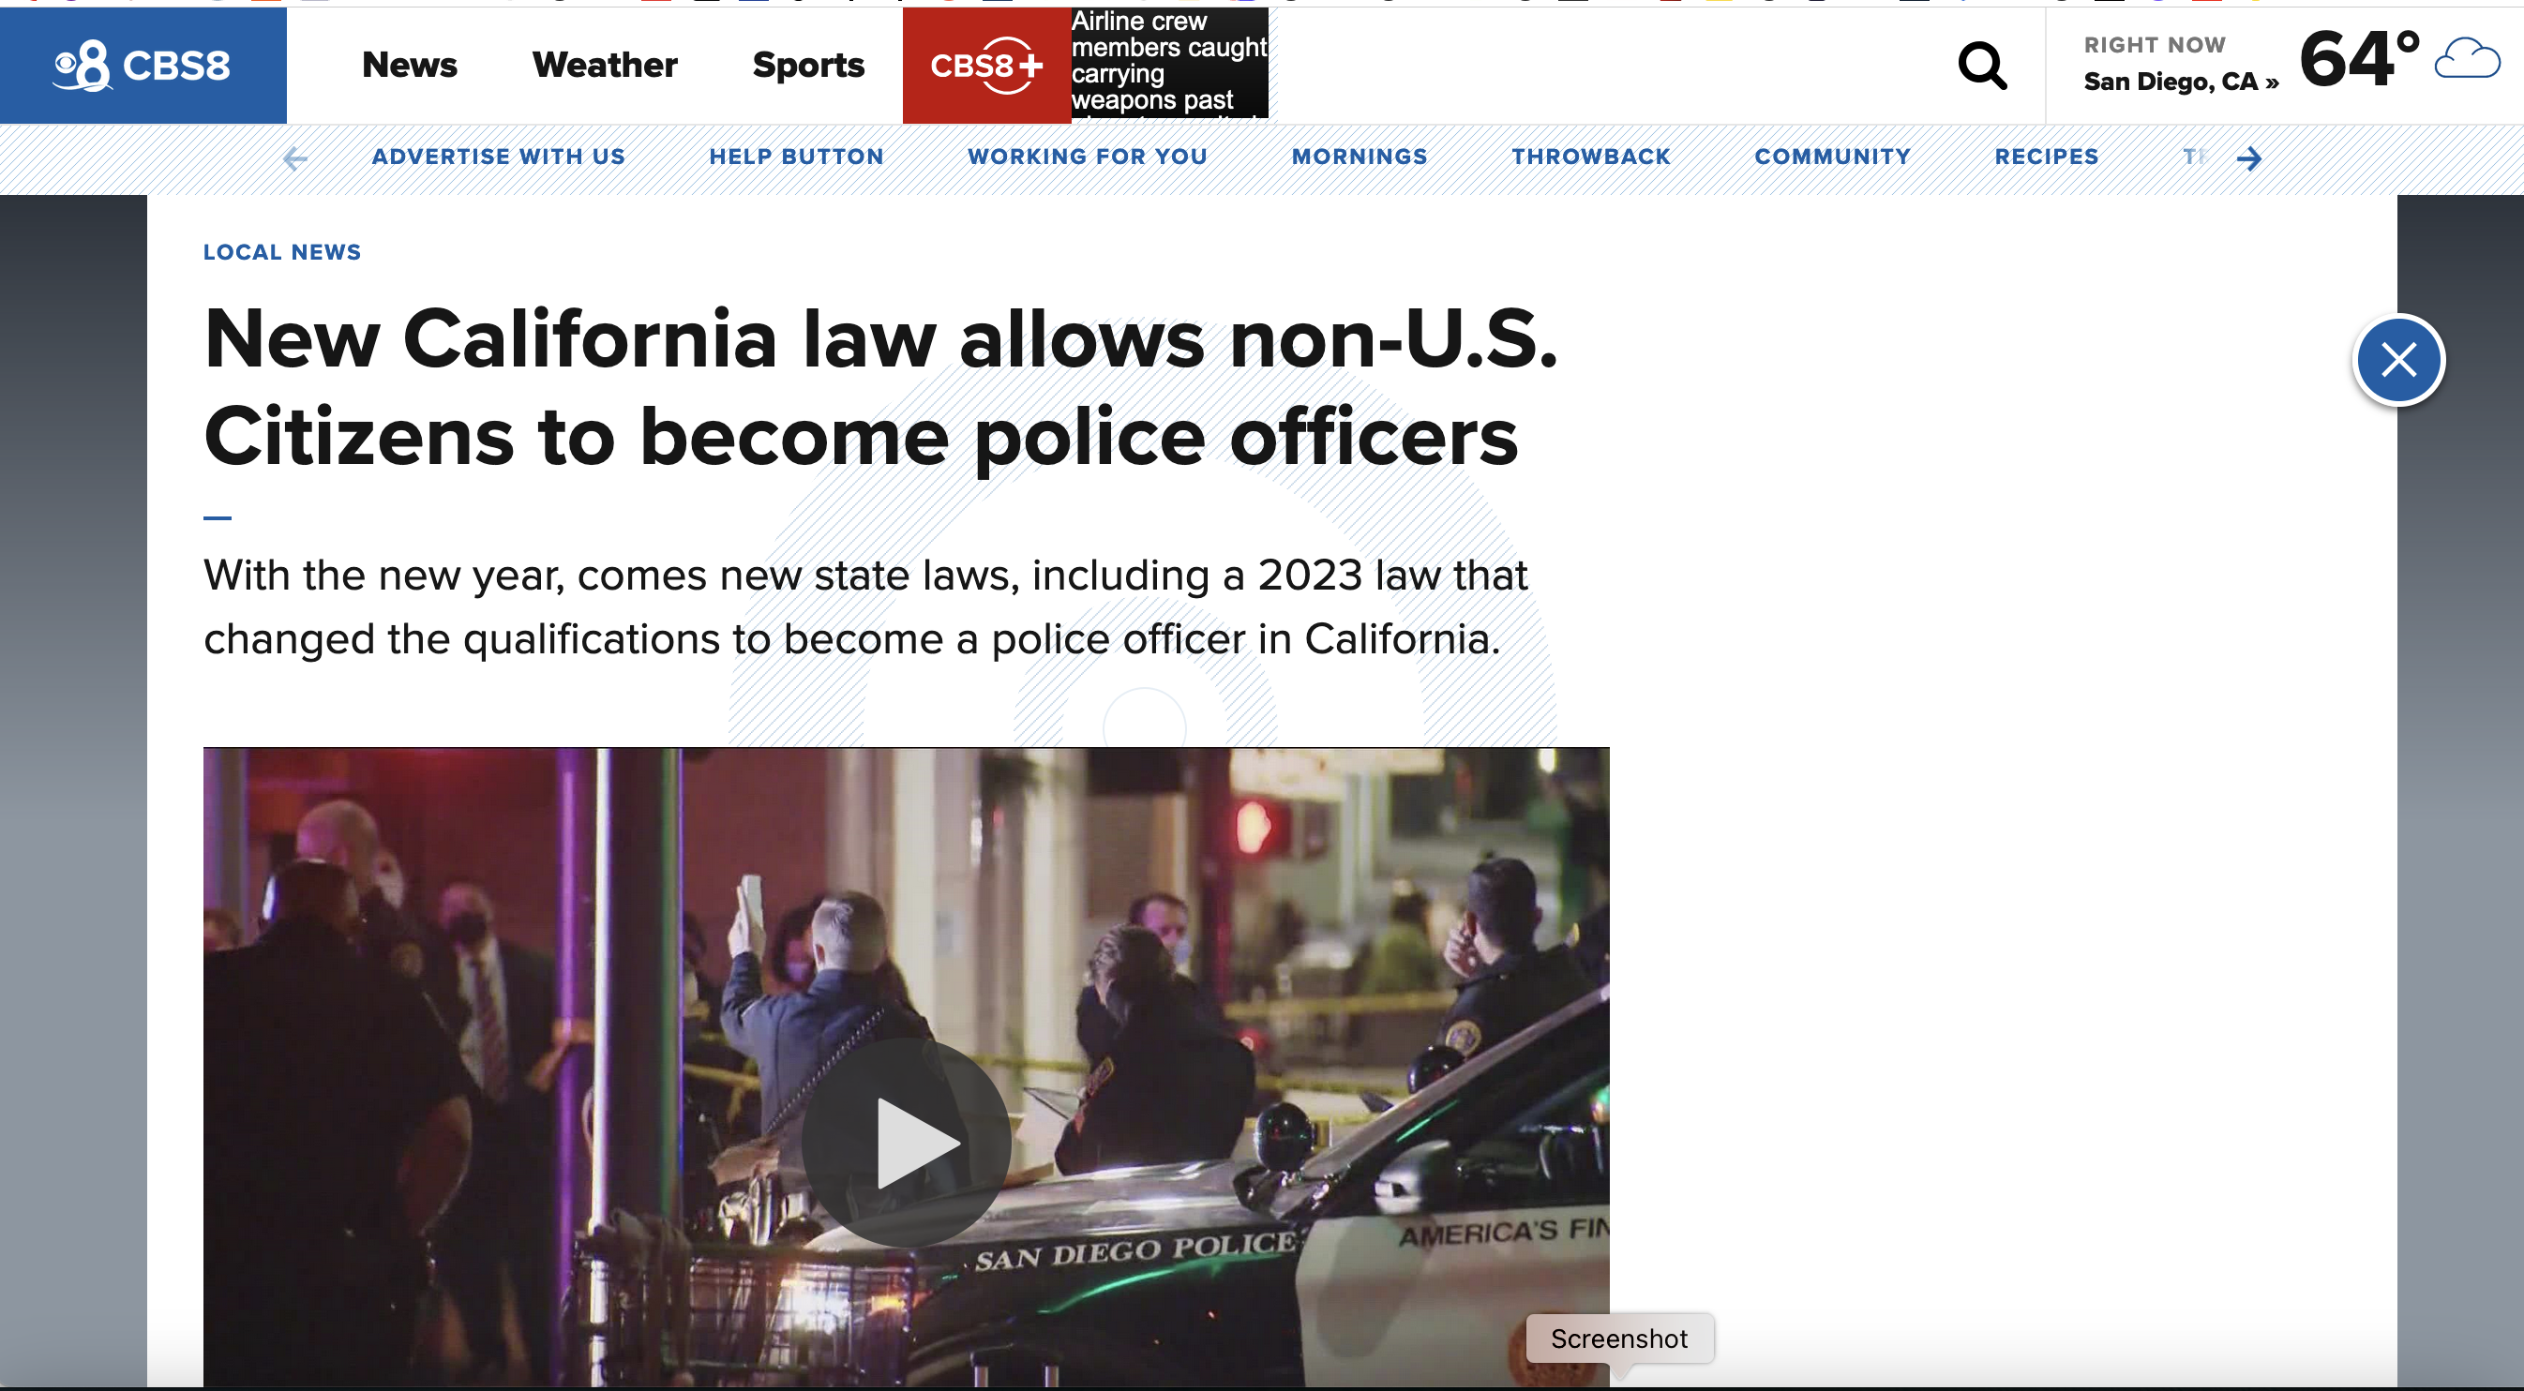Screen dimensions: 2524x1391
Task: Expand San Diego, CA weather location
Action: pyautogui.click(x=2181, y=82)
